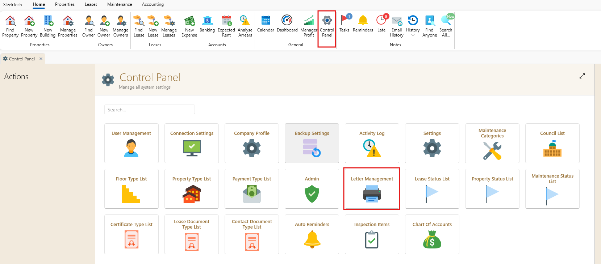
Task: Launch Find Owner tool
Action: (x=88, y=26)
